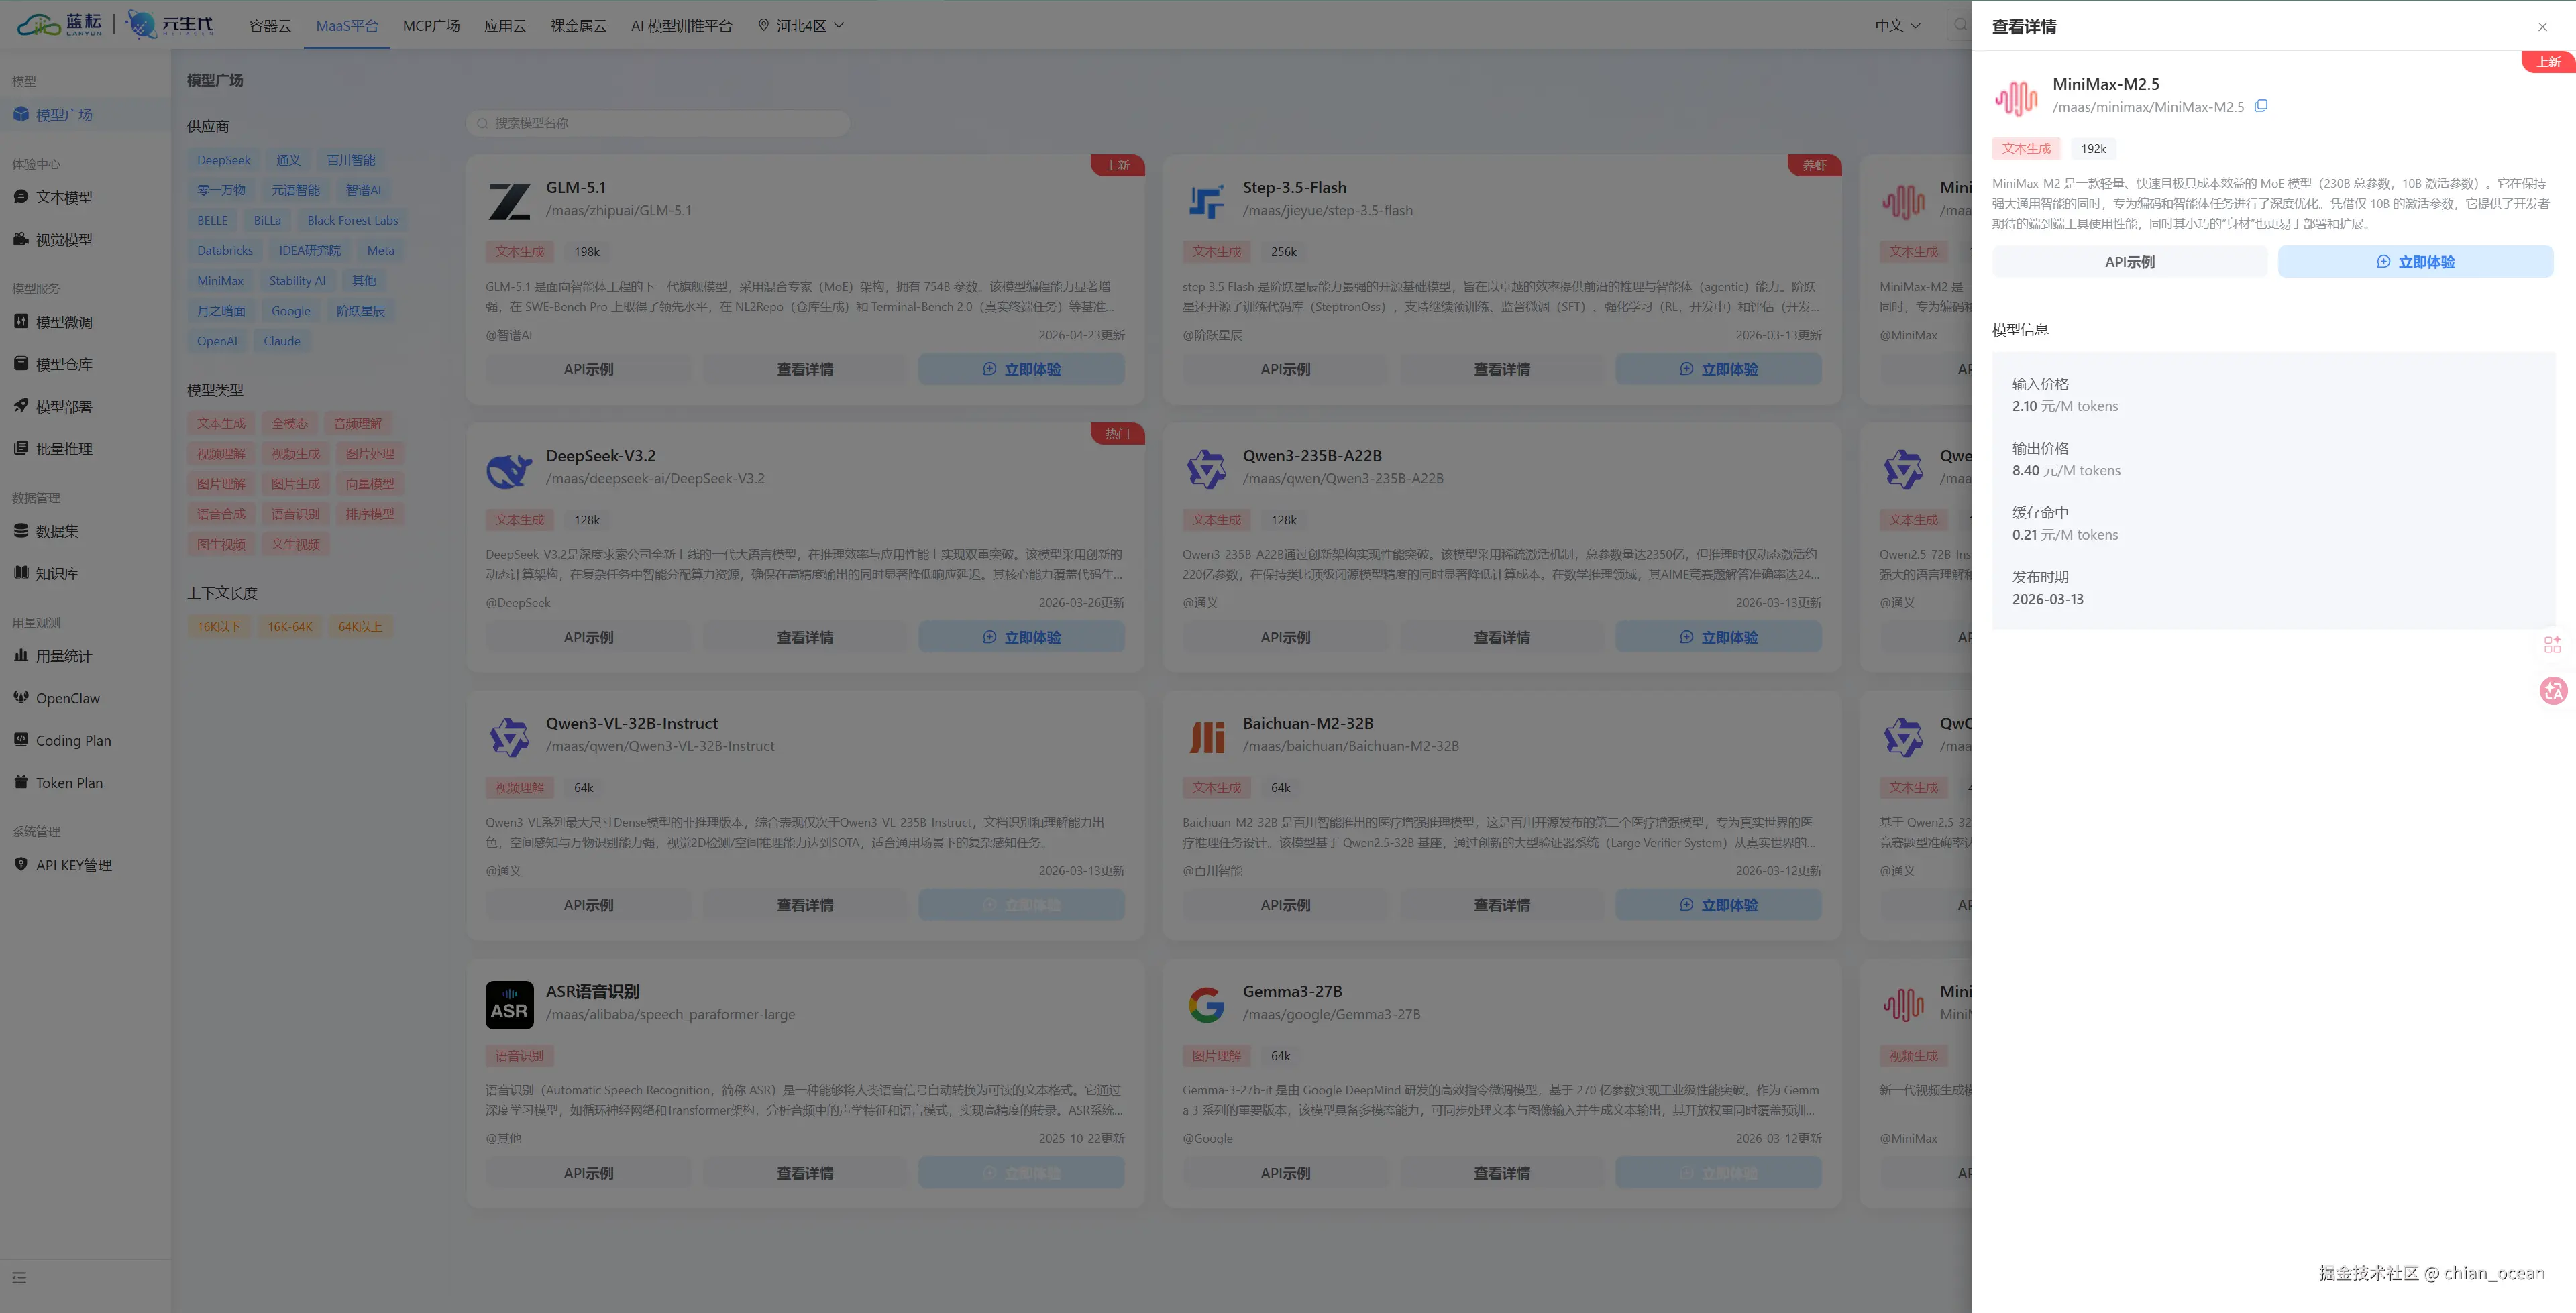The width and height of the screenshot is (2576, 1313).
Task: Click 查看详情 on the Gemma3-27B card
Action: click(1501, 1173)
